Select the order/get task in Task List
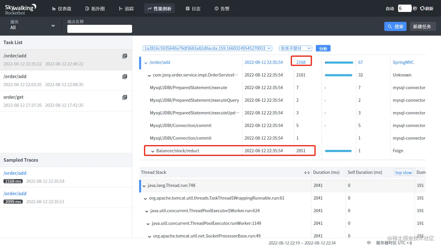 click(x=66, y=101)
